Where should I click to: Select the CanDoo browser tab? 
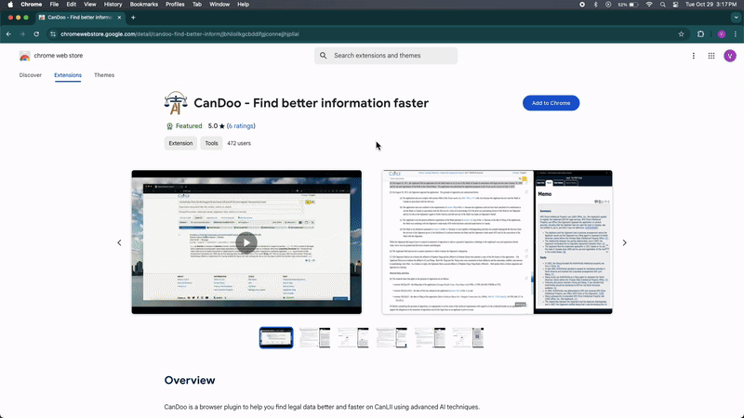click(x=79, y=18)
